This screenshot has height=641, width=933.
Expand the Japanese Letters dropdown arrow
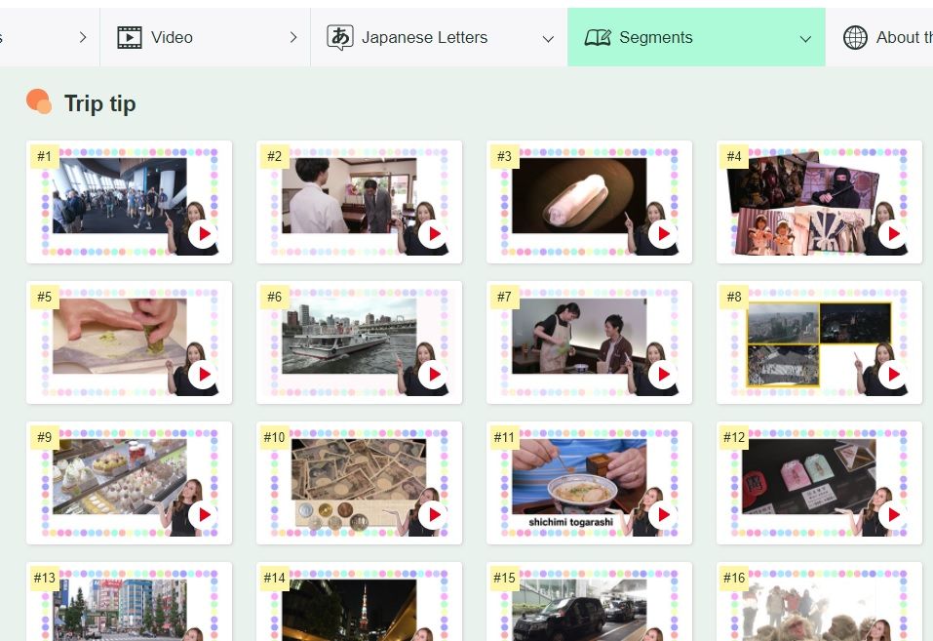click(548, 39)
